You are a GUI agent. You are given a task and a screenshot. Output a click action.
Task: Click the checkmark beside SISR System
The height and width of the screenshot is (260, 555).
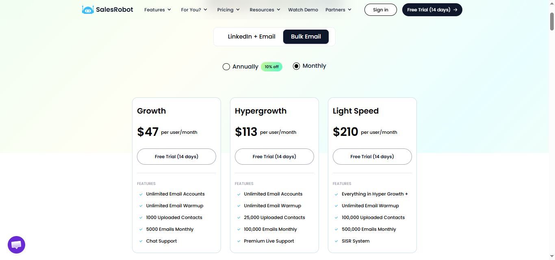336,241
